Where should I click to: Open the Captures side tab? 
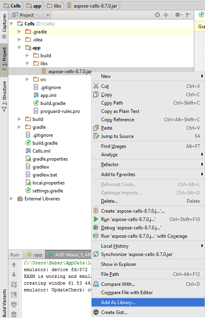click(4, 26)
